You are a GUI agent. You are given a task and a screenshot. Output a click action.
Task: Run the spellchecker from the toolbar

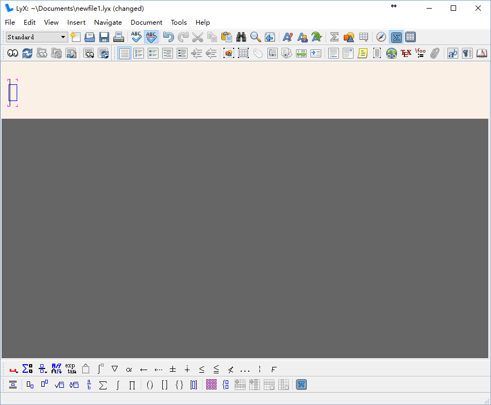coord(136,37)
